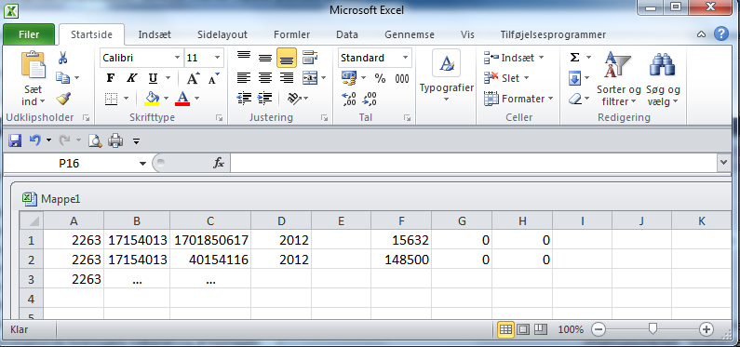Cut selection with the scissors icon
Screen dimensions: 740x347
coord(62,58)
